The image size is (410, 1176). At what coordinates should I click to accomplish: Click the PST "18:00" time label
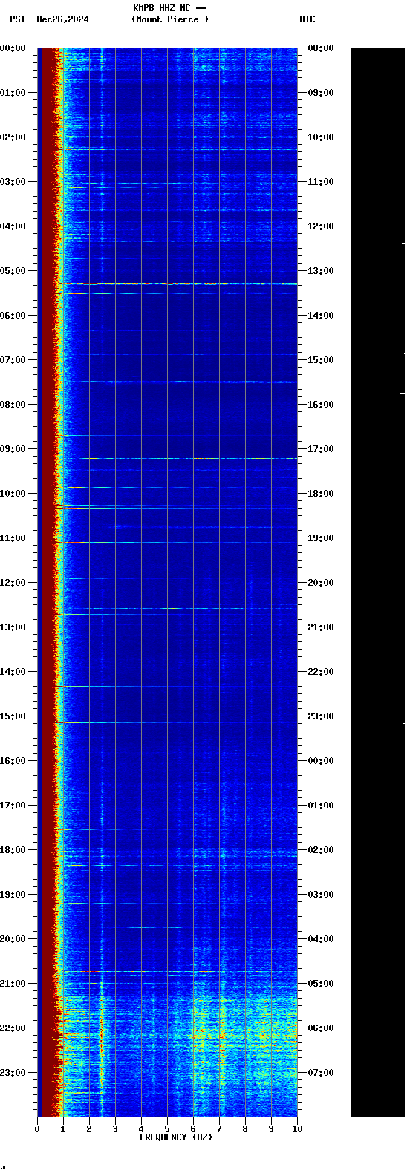13,850
